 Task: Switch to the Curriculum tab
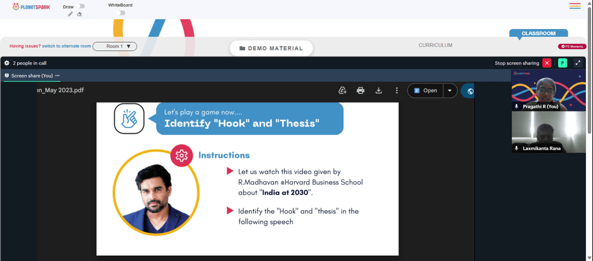[435, 46]
